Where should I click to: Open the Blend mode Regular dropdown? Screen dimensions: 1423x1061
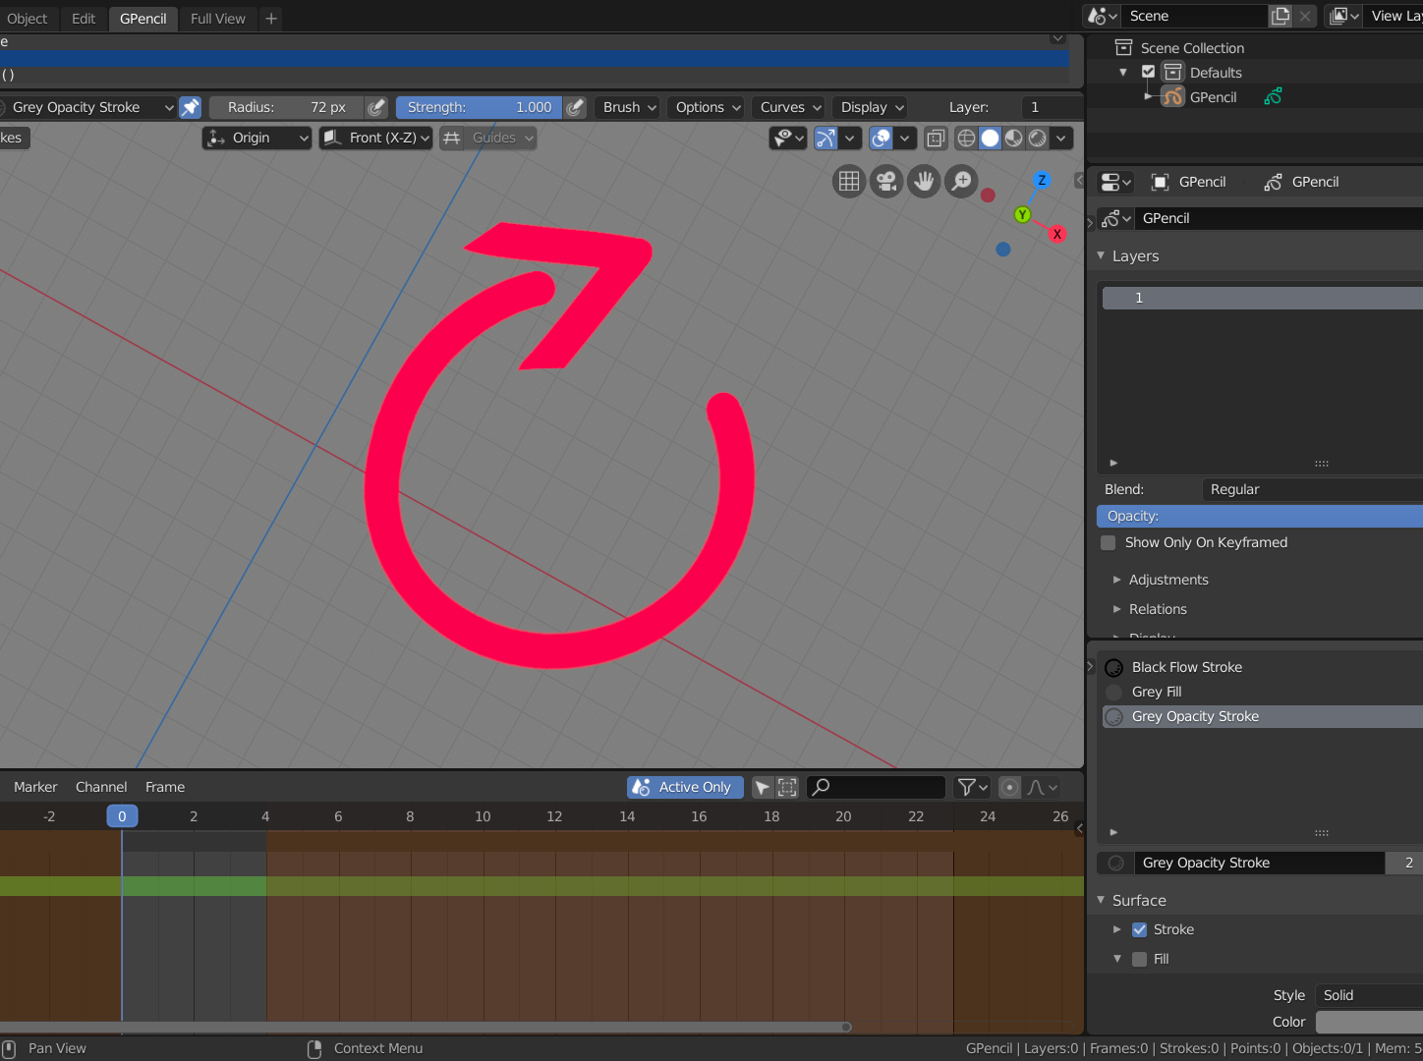pyautogui.click(x=1312, y=489)
